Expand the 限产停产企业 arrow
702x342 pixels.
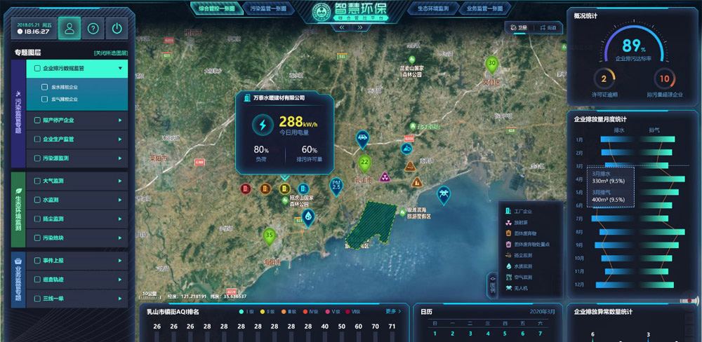tap(120, 121)
